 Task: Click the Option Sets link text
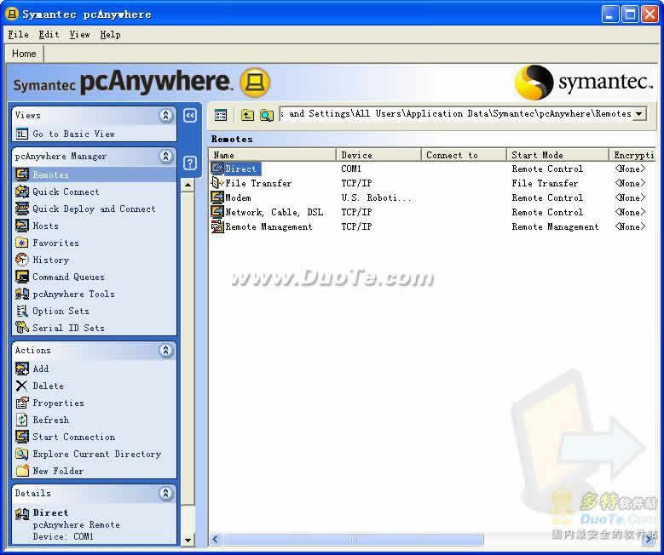point(61,311)
